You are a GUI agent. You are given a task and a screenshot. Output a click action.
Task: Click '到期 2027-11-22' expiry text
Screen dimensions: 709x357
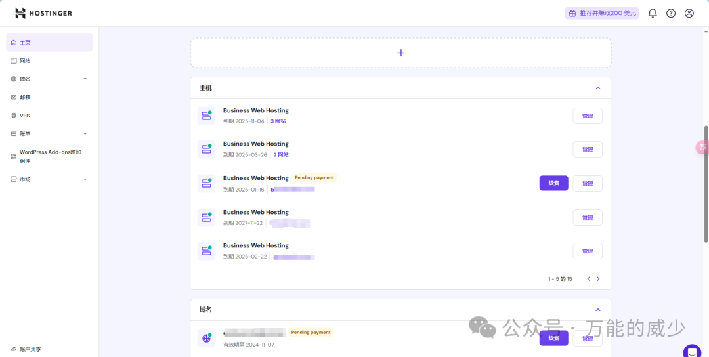tap(244, 222)
